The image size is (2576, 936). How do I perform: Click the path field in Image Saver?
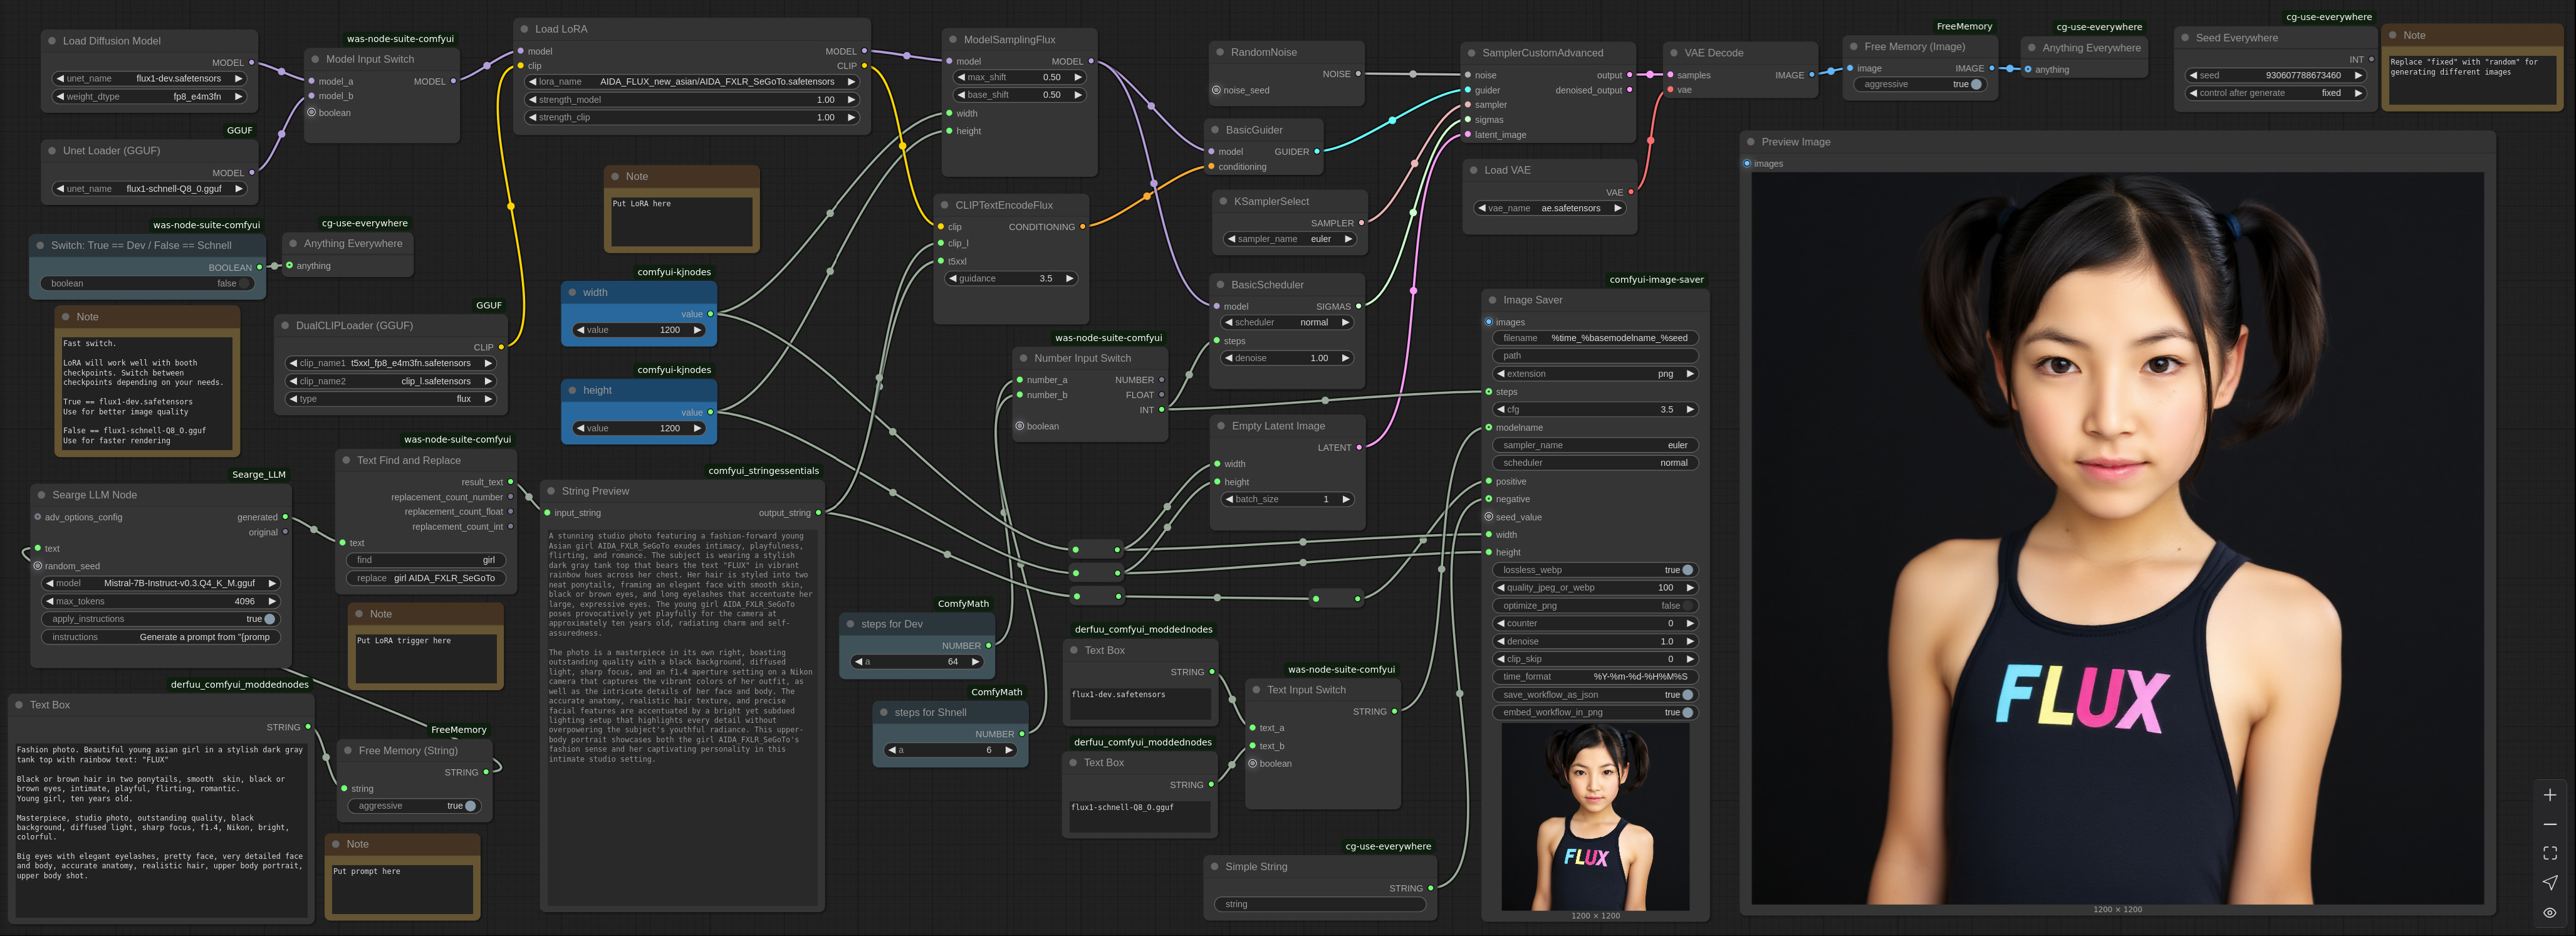coord(1595,356)
